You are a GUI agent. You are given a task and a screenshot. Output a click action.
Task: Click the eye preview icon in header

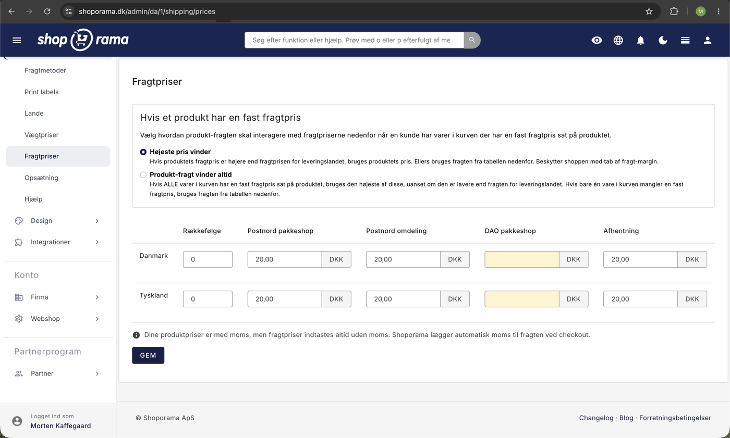(x=597, y=40)
